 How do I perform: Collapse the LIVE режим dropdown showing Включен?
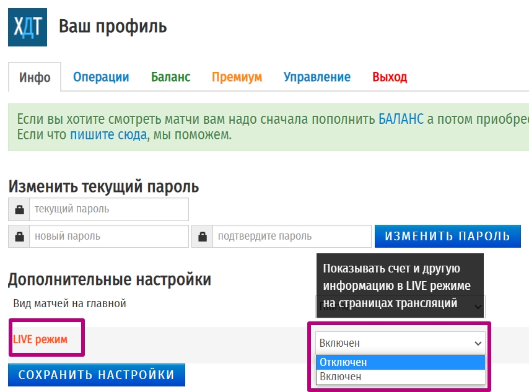click(400, 342)
